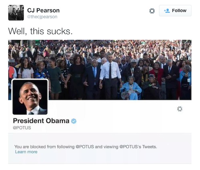Click Learn more about being blocked
The image size is (200, 170).
[26, 152]
